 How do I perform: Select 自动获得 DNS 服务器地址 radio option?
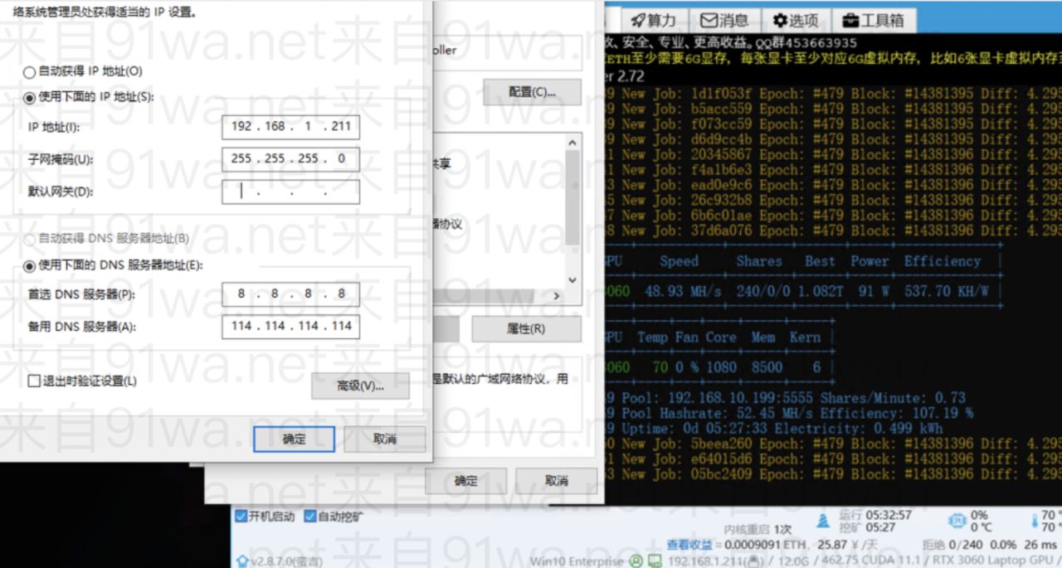pos(30,240)
